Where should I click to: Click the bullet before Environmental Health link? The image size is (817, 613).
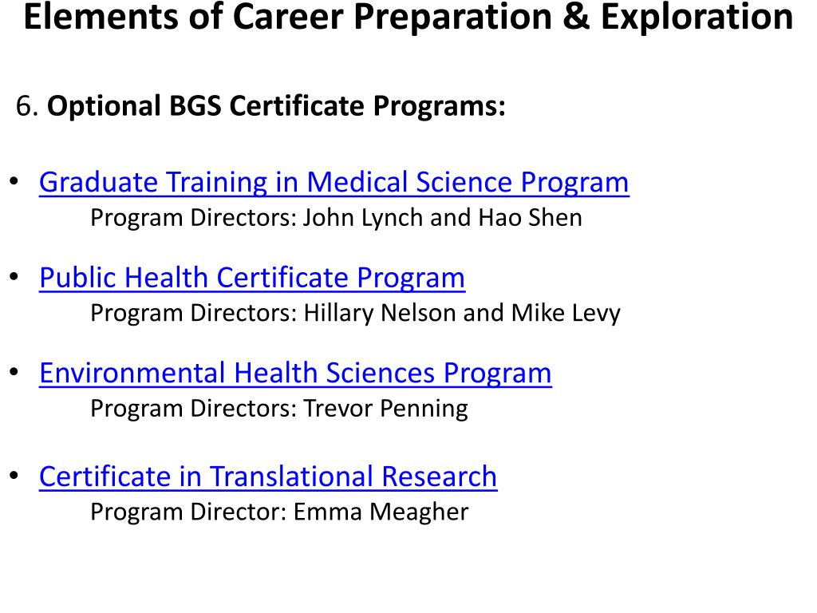coord(14,372)
